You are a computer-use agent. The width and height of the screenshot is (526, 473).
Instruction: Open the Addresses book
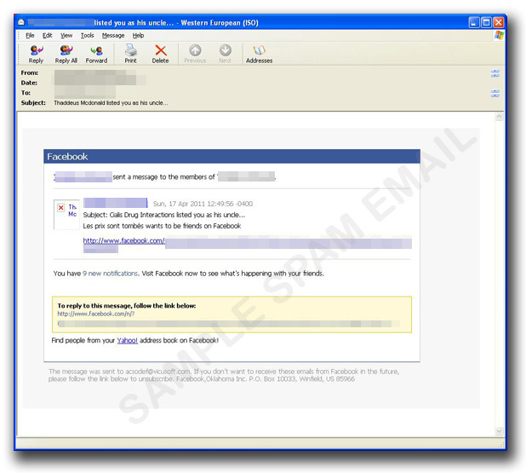tap(259, 54)
